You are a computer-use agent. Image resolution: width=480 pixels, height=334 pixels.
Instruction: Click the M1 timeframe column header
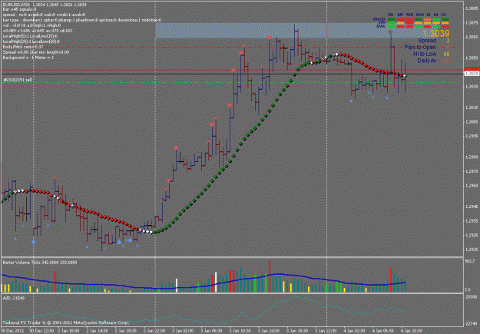coord(391,15)
